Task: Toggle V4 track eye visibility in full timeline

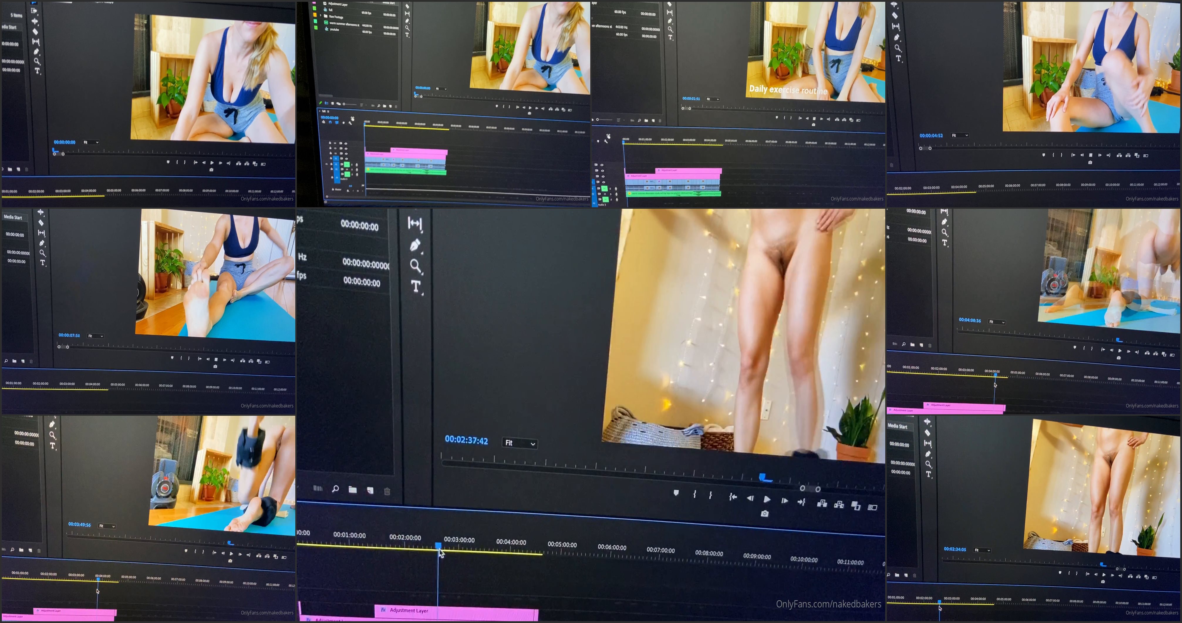Action: [x=346, y=144]
